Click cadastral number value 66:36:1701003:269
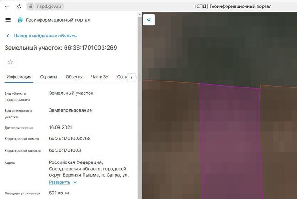Screen dimensions: 297x199 point(70,139)
